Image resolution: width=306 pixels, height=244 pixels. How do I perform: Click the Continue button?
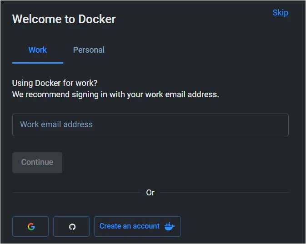click(x=37, y=163)
